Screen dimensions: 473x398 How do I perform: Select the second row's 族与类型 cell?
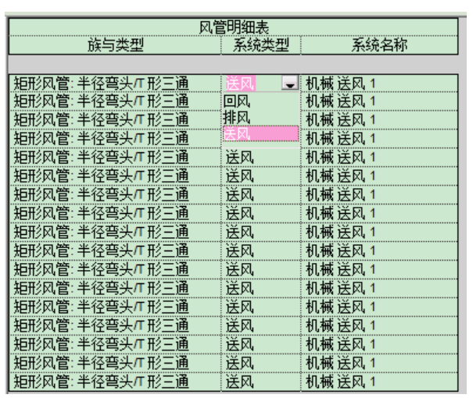(114, 101)
